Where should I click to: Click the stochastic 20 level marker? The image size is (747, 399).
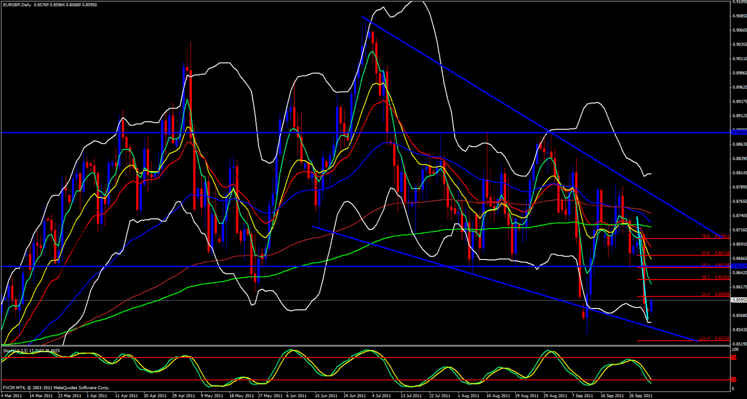[733, 380]
